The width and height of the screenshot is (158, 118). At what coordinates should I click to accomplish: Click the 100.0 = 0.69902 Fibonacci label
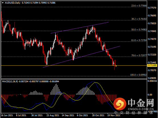click(x=138, y=75)
